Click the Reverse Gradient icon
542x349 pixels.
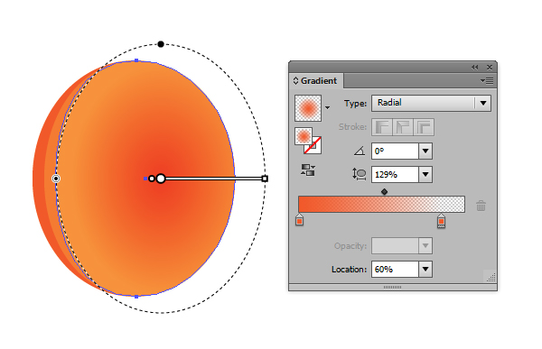(308, 170)
